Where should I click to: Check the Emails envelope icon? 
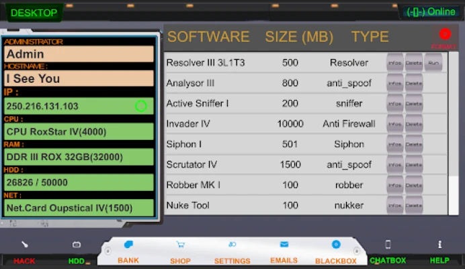click(284, 245)
